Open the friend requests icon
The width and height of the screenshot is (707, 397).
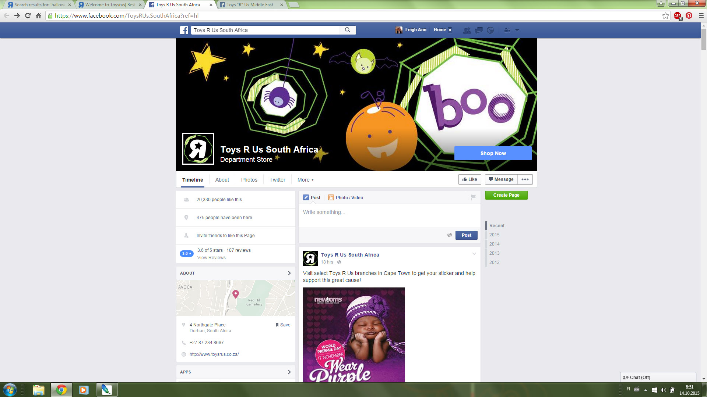click(x=467, y=30)
